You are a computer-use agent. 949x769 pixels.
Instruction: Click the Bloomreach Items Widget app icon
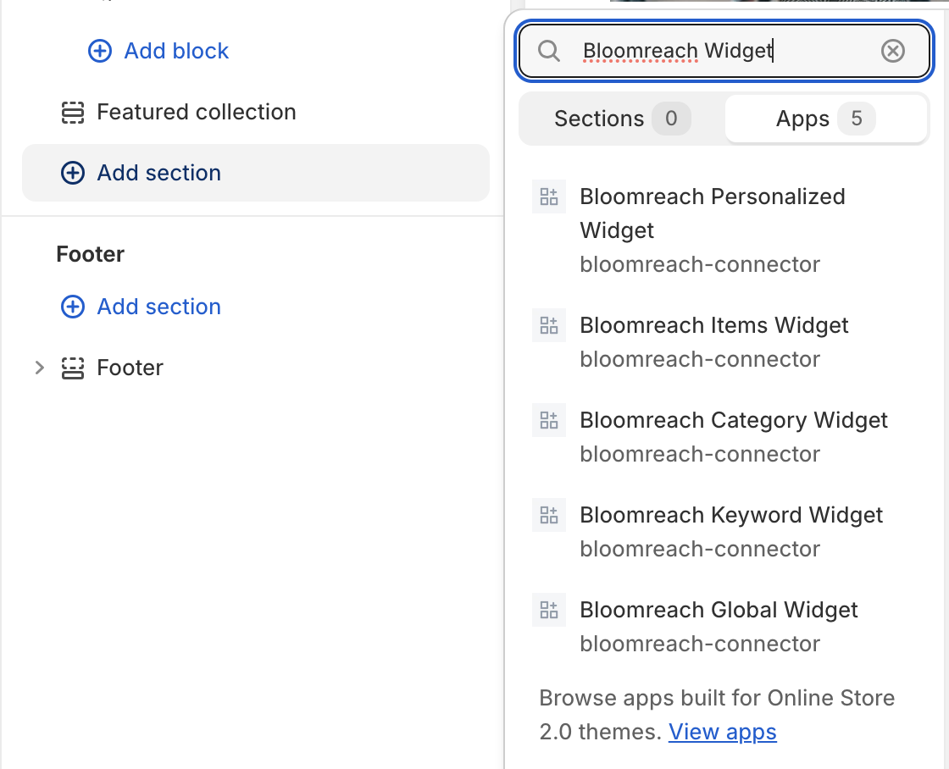(x=549, y=326)
